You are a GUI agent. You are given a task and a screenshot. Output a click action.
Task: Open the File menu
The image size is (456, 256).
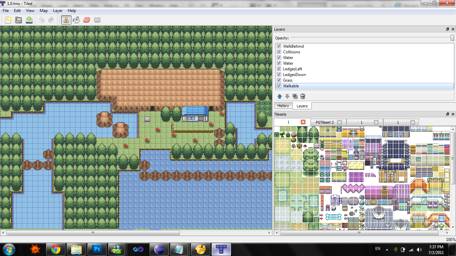[6, 11]
